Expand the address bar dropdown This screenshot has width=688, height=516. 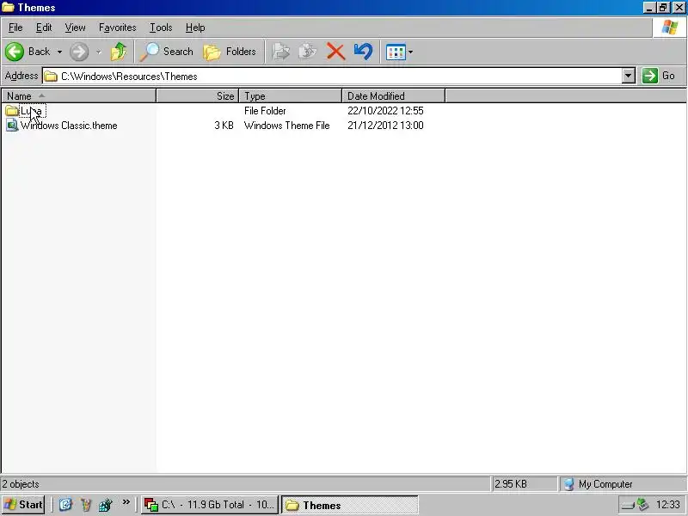629,76
